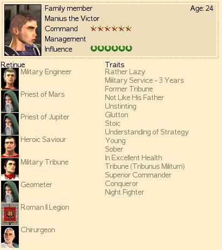The image size is (222, 250).
Task: Click the Conqueror trait entry
Action: coord(121,184)
